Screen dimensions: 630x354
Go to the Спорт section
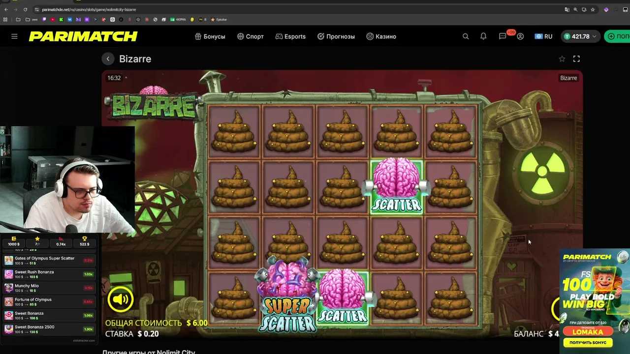tap(250, 36)
